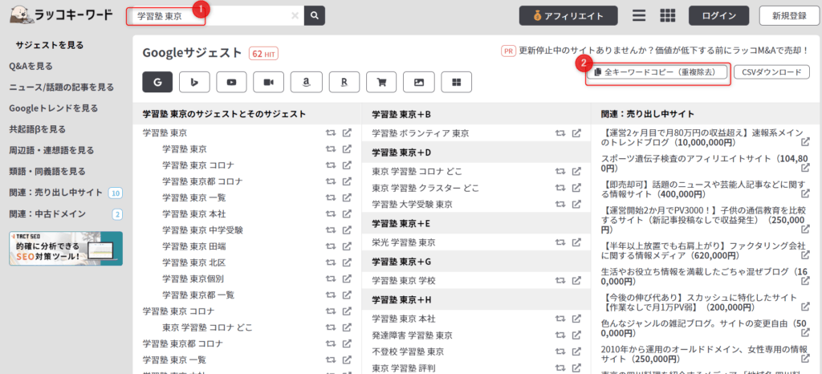Select the image search source icon

[x=418, y=82]
